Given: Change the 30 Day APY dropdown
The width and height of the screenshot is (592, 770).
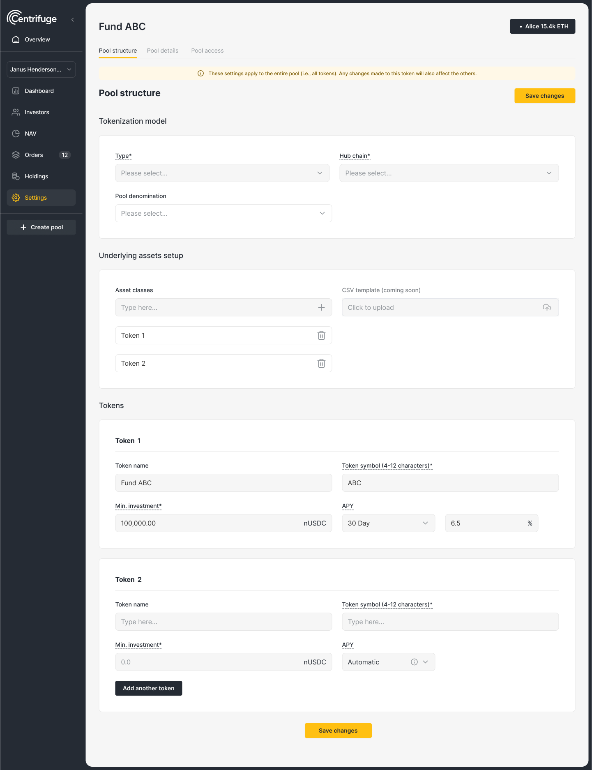Looking at the screenshot, I should coord(388,523).
